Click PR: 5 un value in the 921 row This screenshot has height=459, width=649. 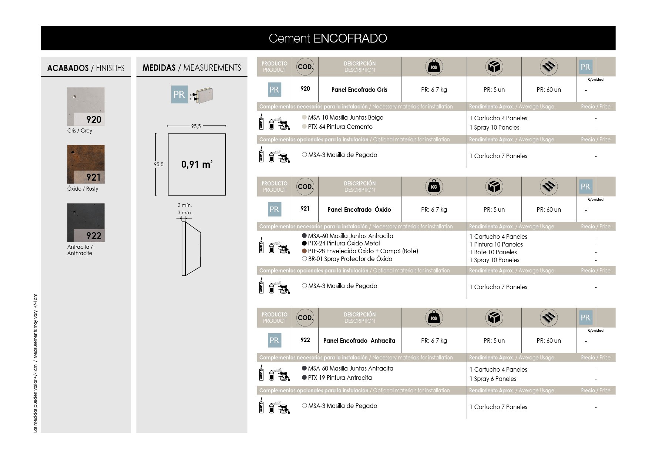pyautogui.click(x=494, y=210)
